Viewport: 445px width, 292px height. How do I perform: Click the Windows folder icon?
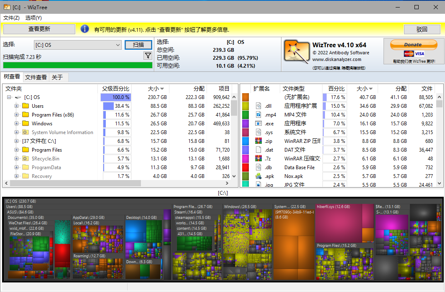pos(26,123)
